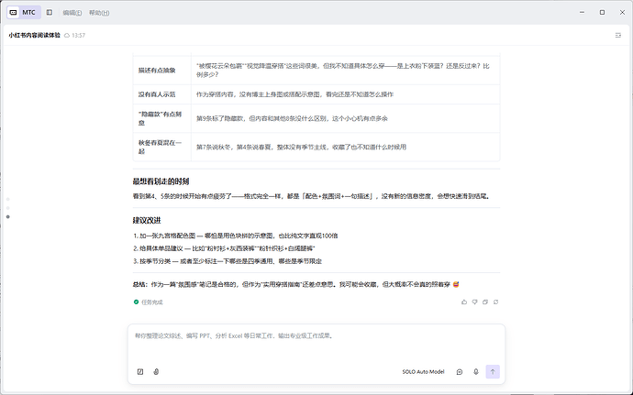
Task: Select the table cell 描述有点抽象
Action: pos(161,71)
